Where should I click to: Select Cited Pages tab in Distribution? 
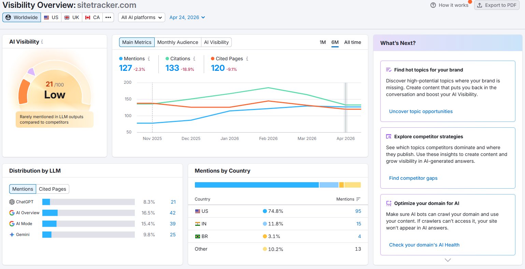pos(53,189)
